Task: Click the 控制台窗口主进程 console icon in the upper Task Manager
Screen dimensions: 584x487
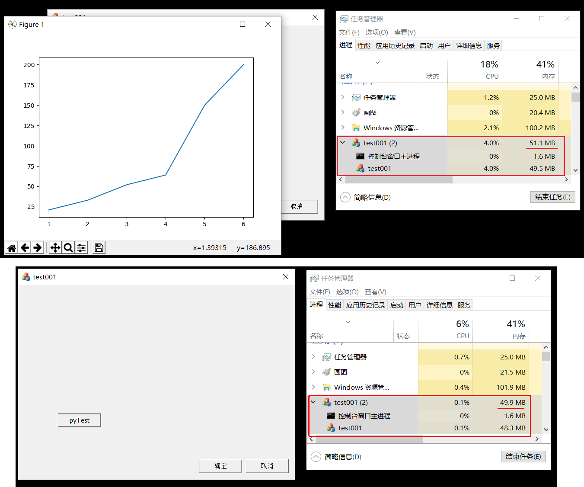Action: click(360, 156)
